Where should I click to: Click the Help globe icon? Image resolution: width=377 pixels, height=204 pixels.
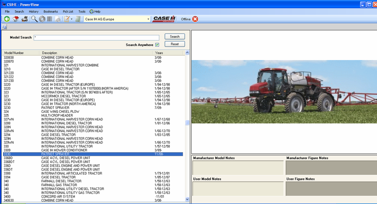point(92,11)
